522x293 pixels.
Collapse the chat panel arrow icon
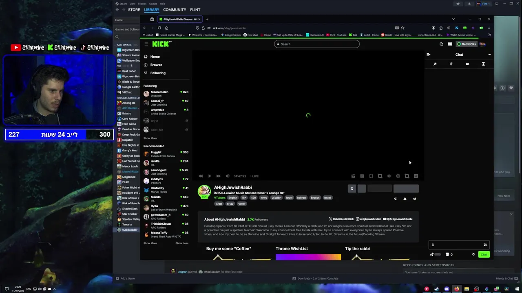(x=428, y=55)
